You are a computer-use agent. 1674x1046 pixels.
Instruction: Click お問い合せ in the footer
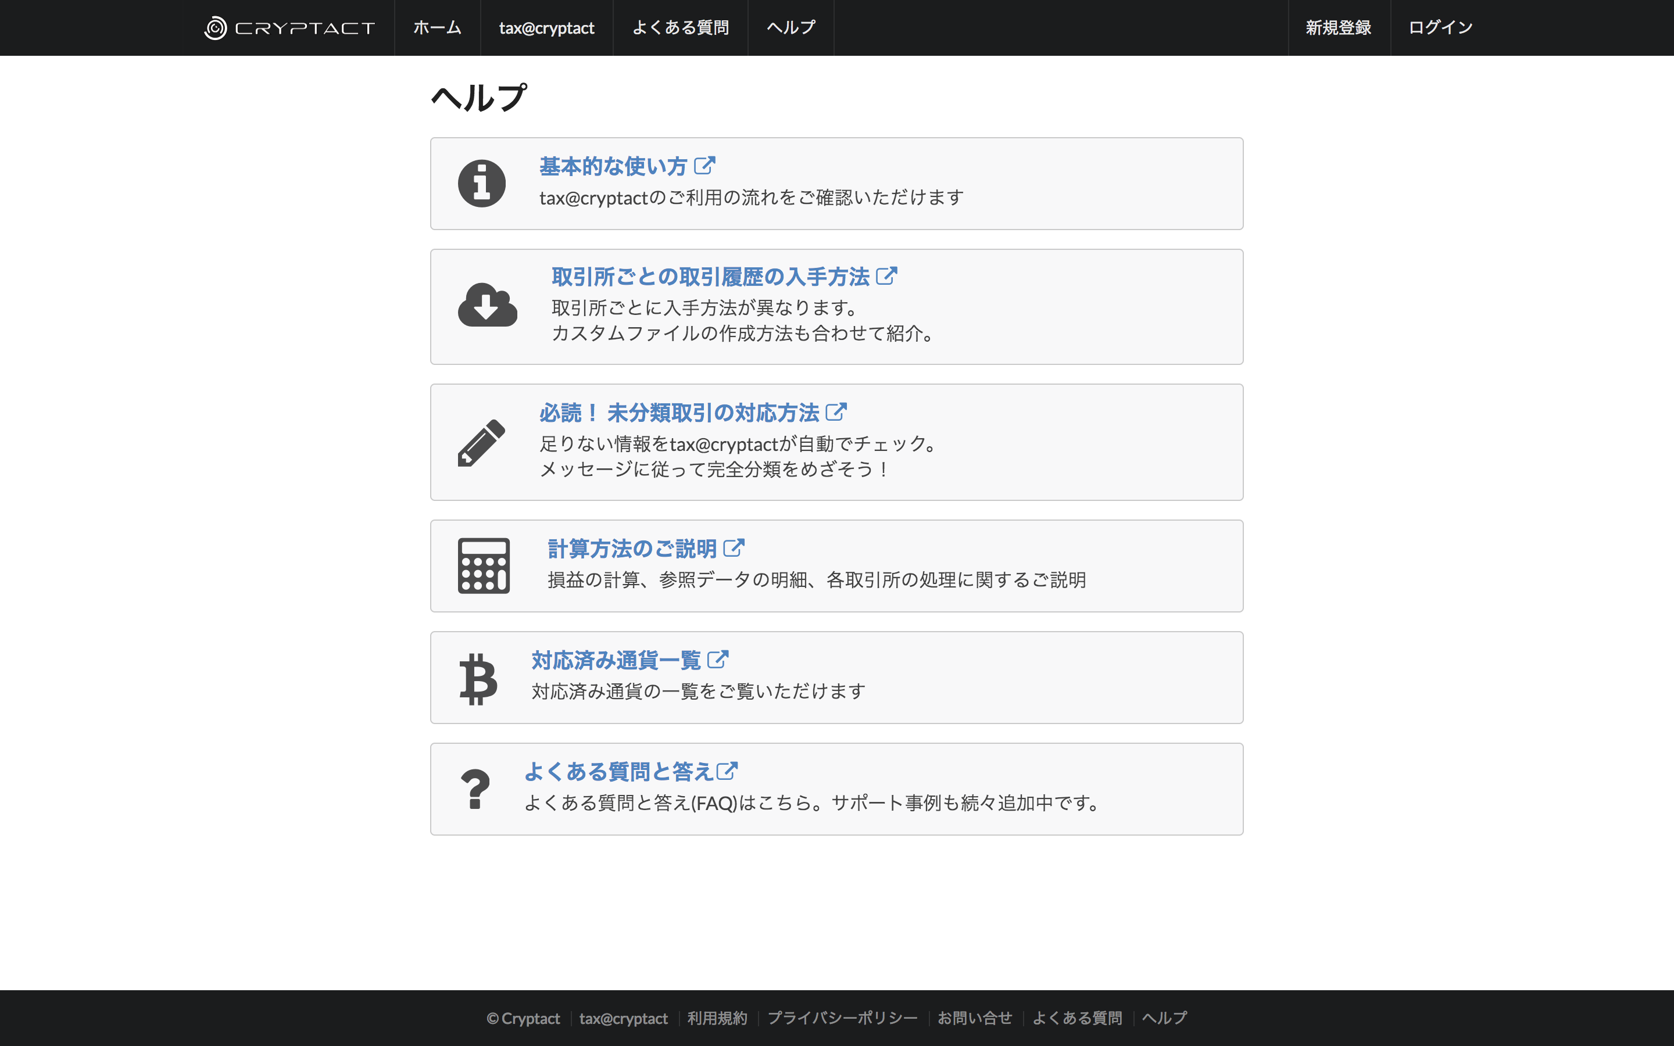point(975,1018)
